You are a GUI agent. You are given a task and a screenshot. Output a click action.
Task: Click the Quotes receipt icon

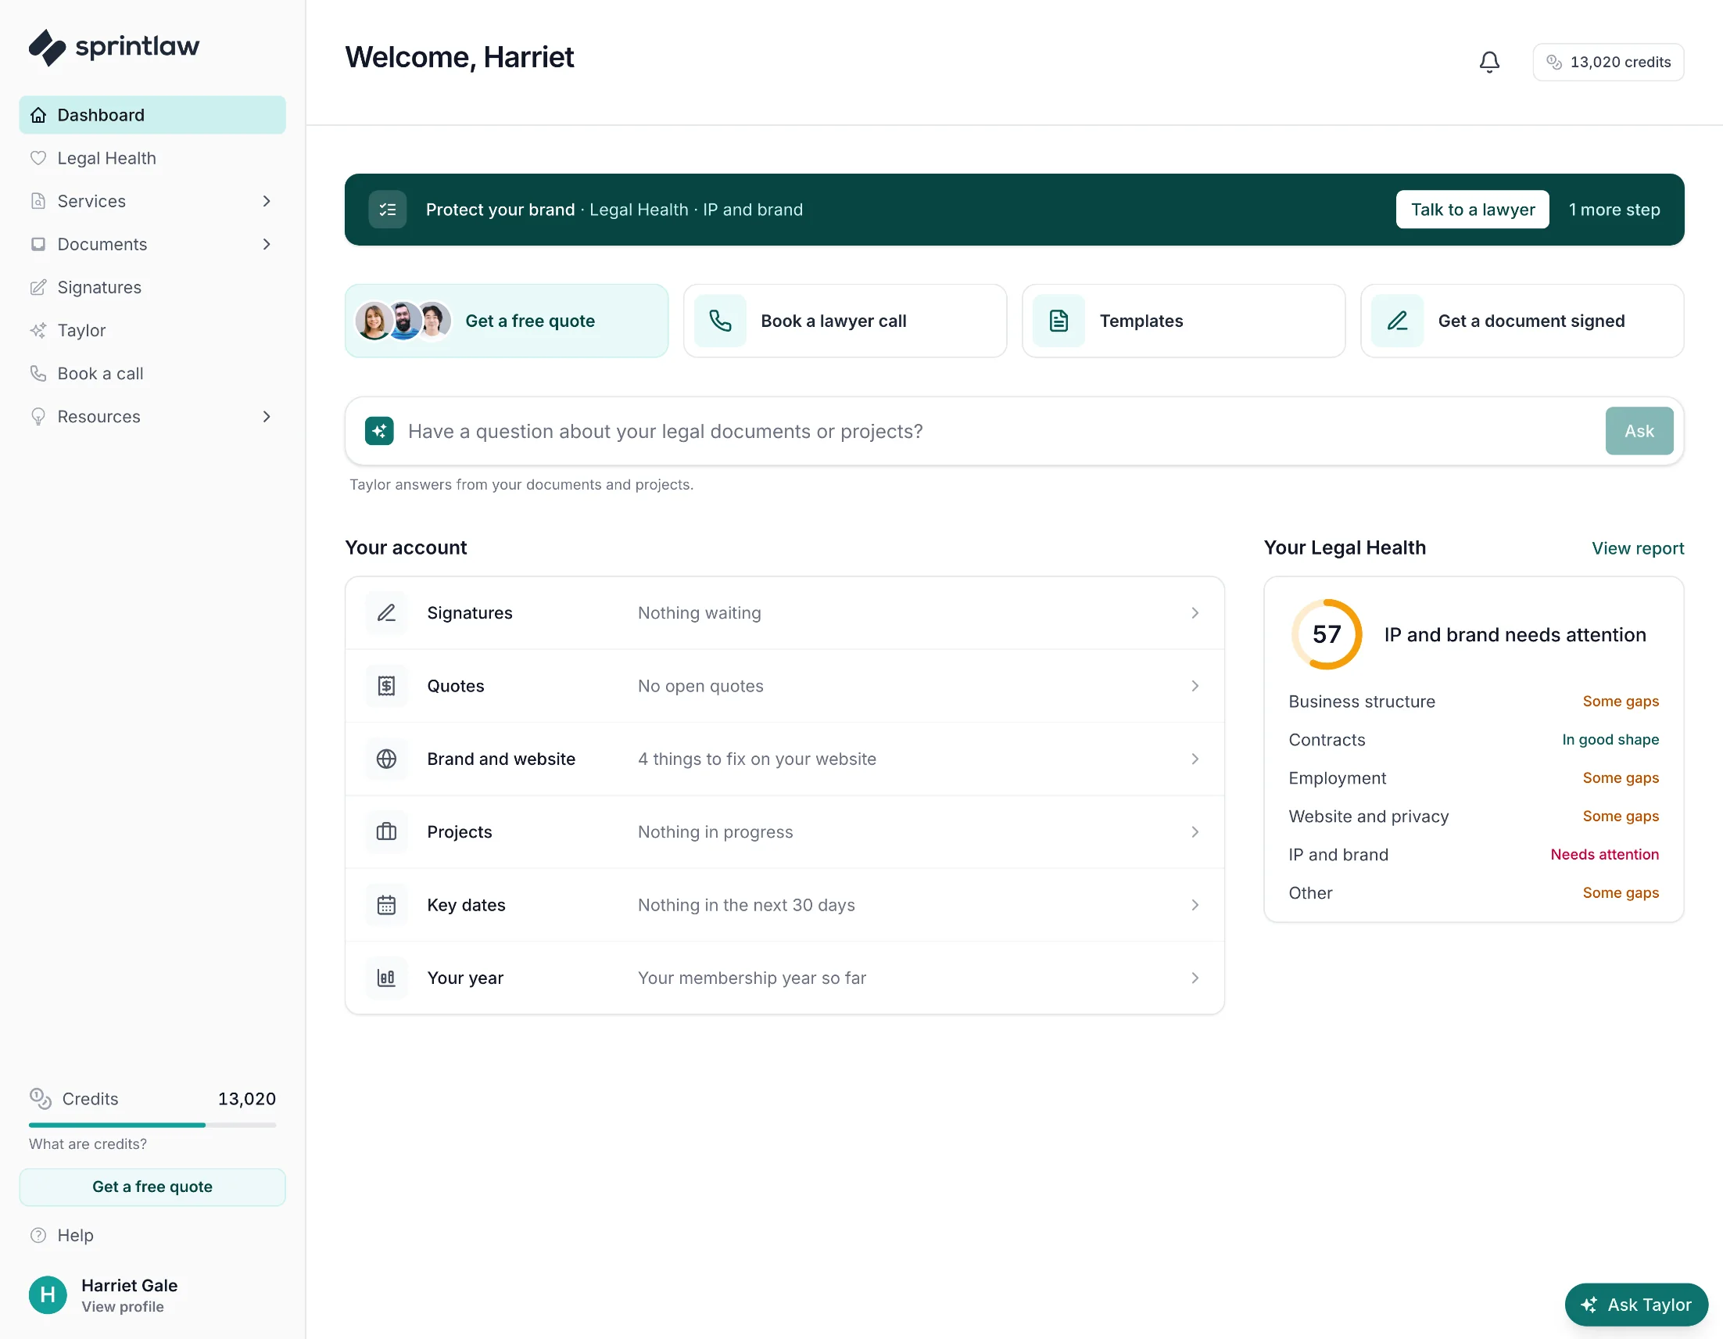[386, 686]
